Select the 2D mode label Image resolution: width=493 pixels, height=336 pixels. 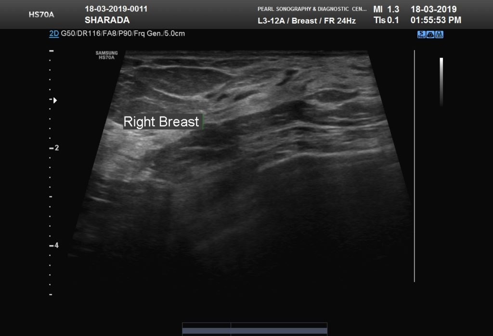click(54, 33)
